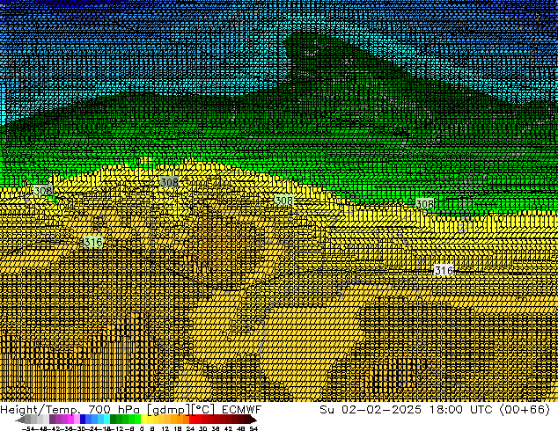Click the bright red legend swatch above 24
The image size is (558, 431).
[192, 420]
